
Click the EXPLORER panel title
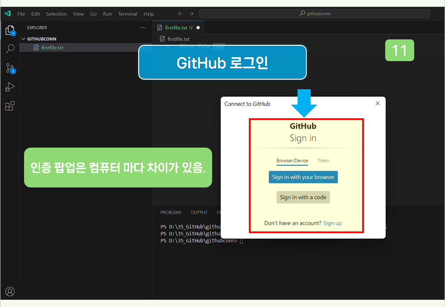click(37, 28)
